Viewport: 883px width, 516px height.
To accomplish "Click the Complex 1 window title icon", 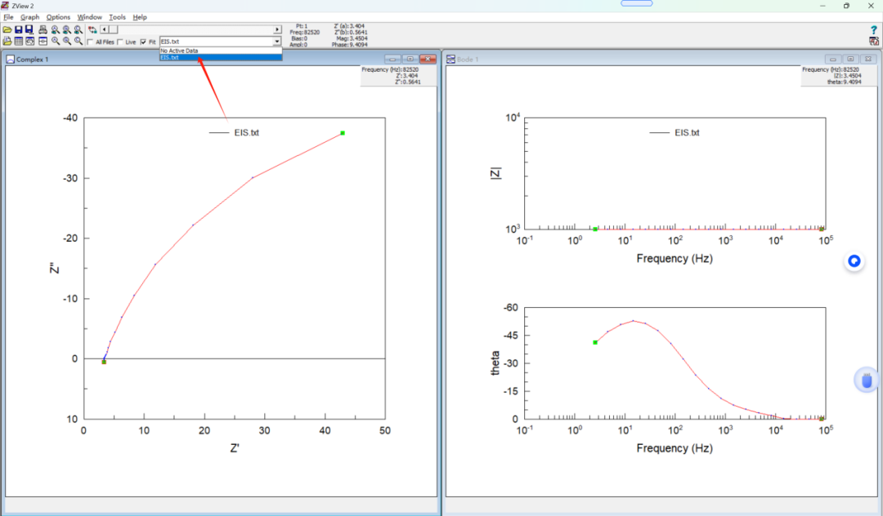I will pos(10,59).
